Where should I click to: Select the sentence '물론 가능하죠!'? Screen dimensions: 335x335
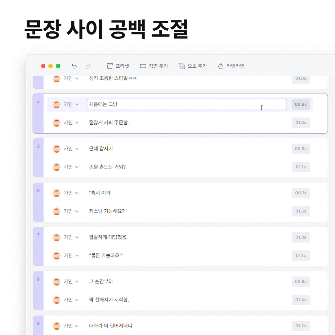[106, 256]
